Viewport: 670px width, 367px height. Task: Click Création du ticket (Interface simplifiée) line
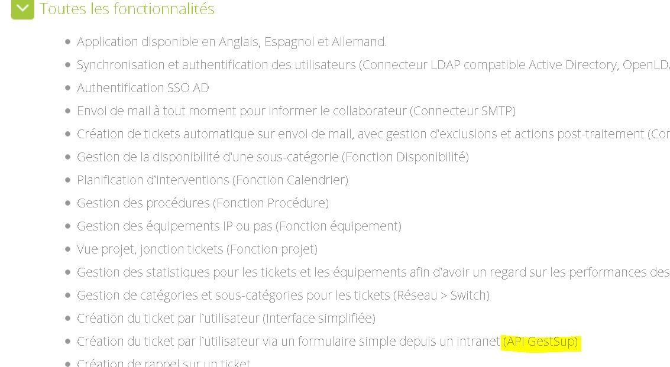pyautogui.click(x=226, y=319)
